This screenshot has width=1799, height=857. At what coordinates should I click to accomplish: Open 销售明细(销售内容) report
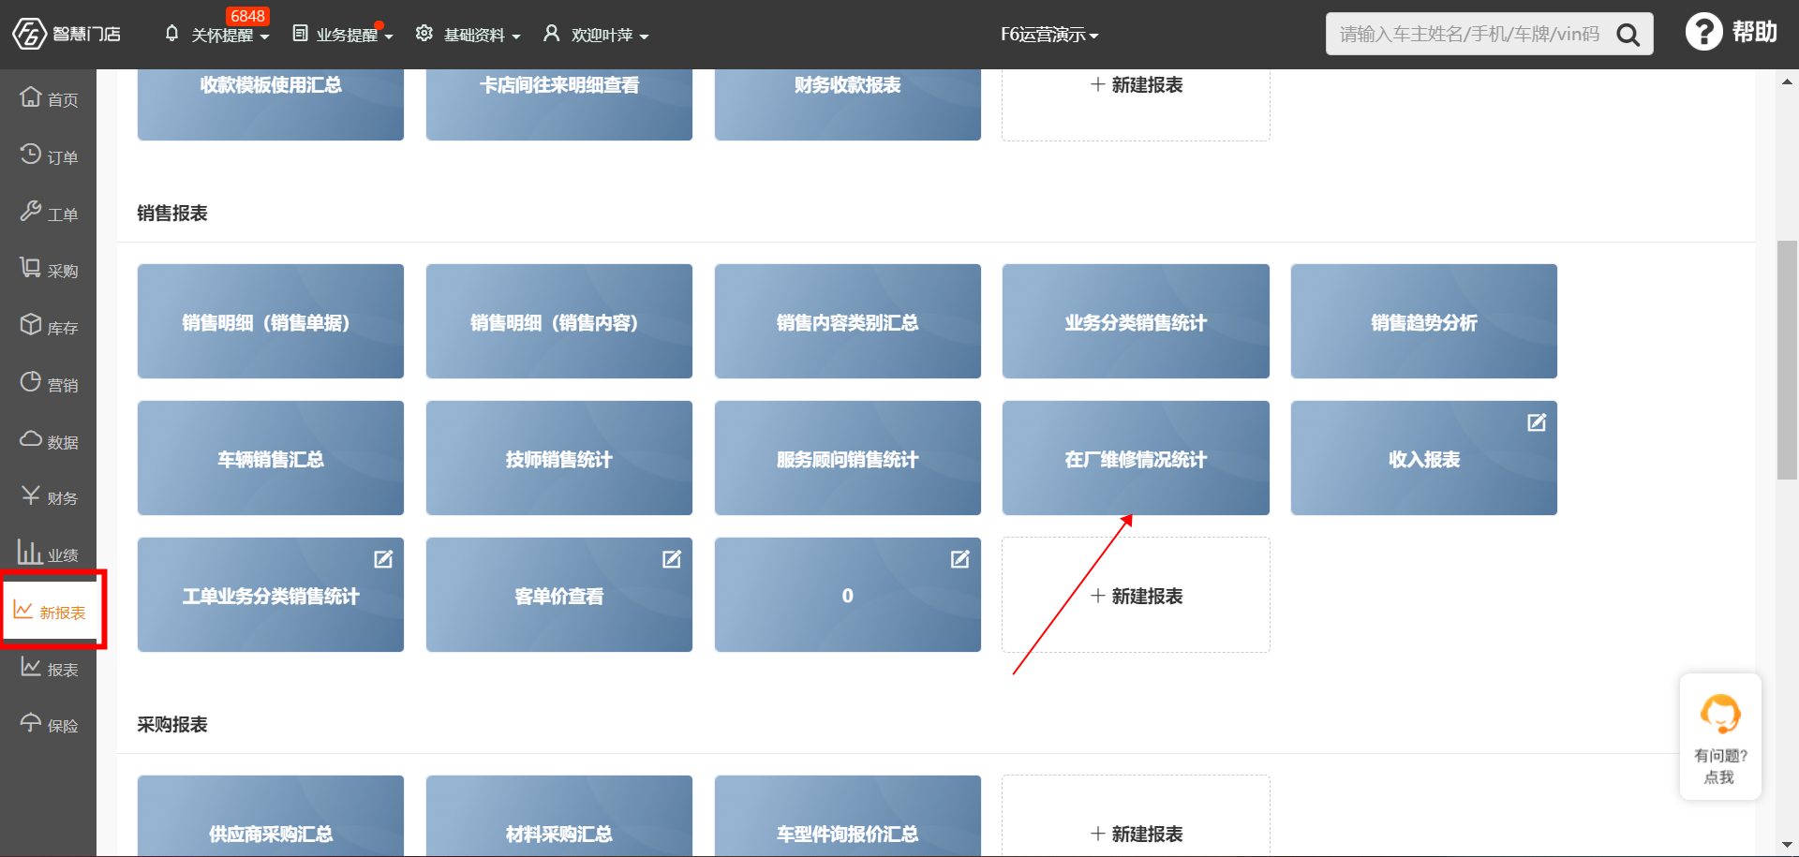point(559,321)
